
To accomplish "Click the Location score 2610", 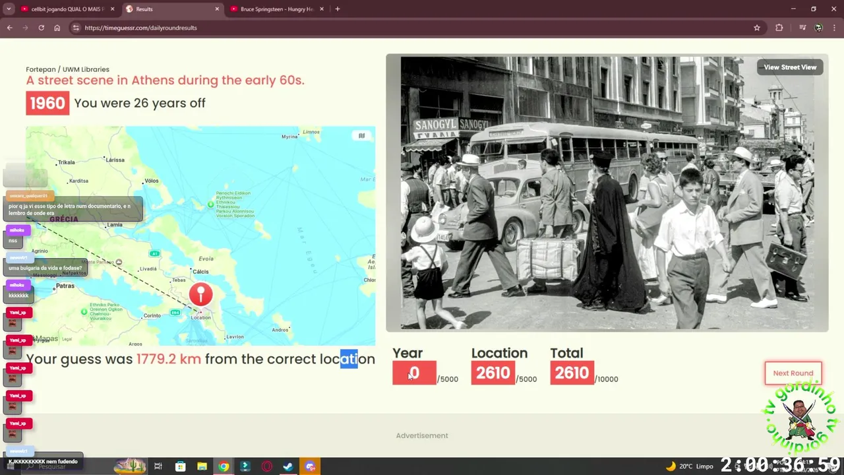I will (493, 373).
